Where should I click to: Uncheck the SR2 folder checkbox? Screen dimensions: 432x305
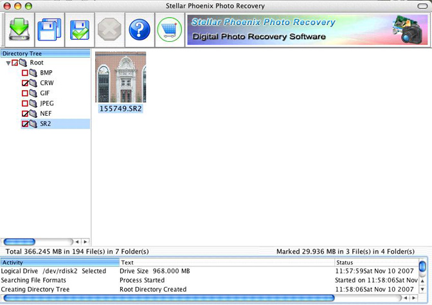[x=25, y=124]
